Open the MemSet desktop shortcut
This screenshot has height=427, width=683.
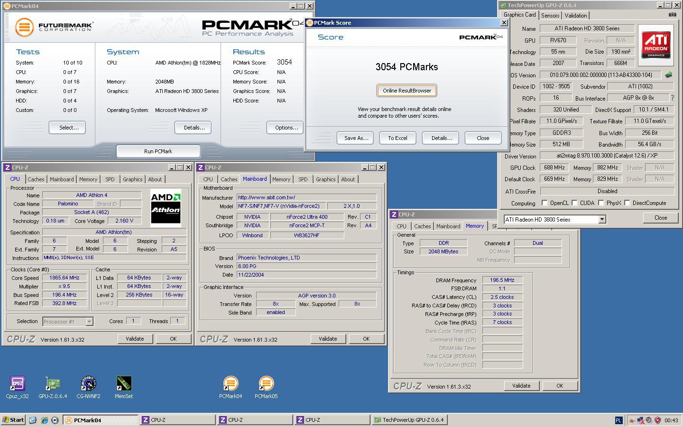(x=124, y=387)
